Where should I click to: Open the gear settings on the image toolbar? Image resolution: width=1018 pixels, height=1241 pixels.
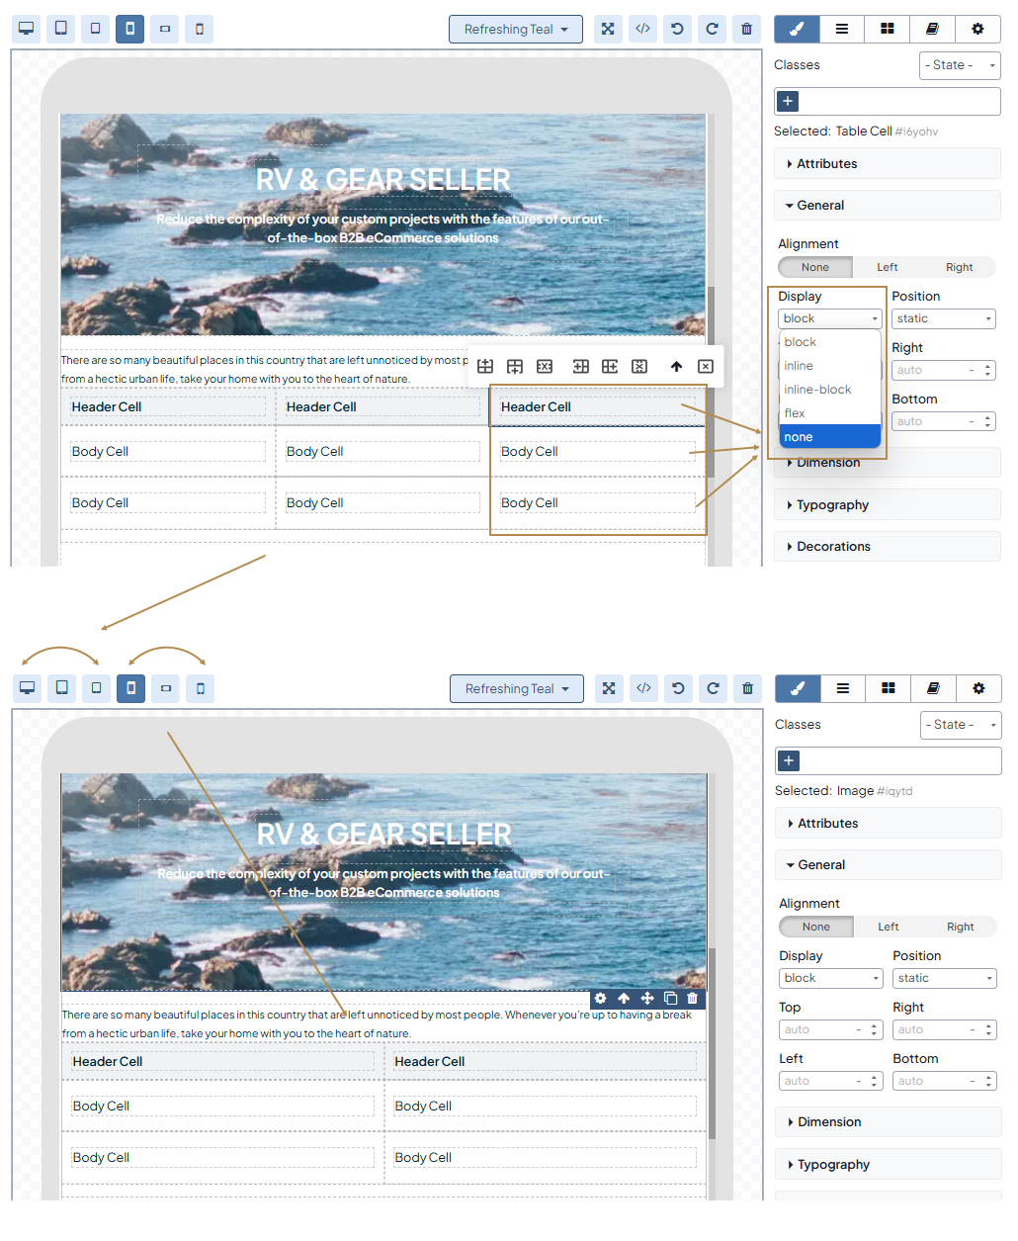600,999
